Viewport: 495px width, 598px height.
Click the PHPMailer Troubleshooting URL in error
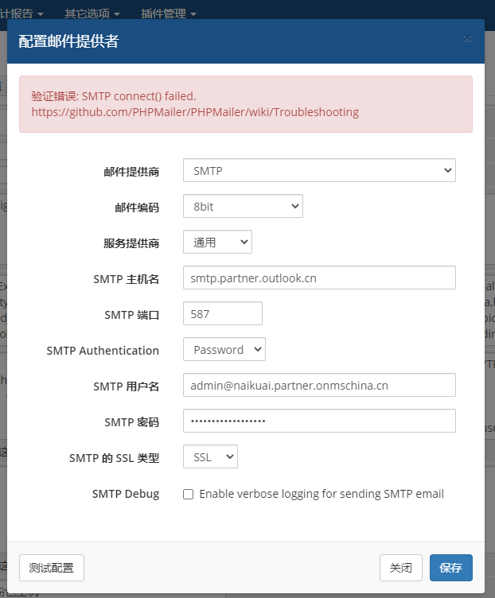click(195, 112)
